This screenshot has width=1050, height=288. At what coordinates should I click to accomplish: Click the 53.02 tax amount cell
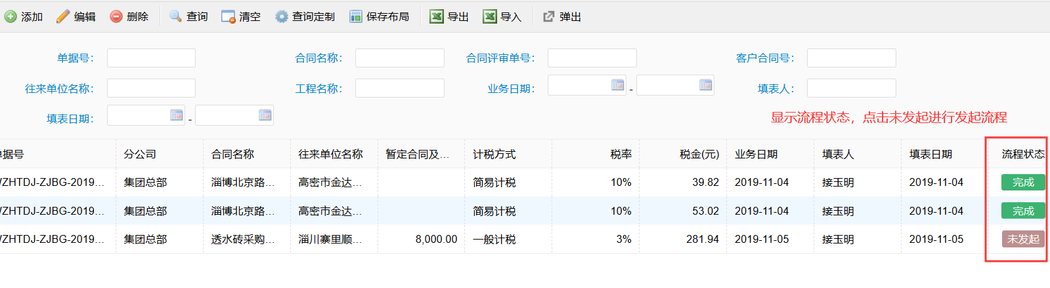click(x=683, y=211)
